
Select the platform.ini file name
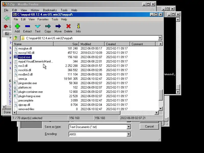coord(25,87)
